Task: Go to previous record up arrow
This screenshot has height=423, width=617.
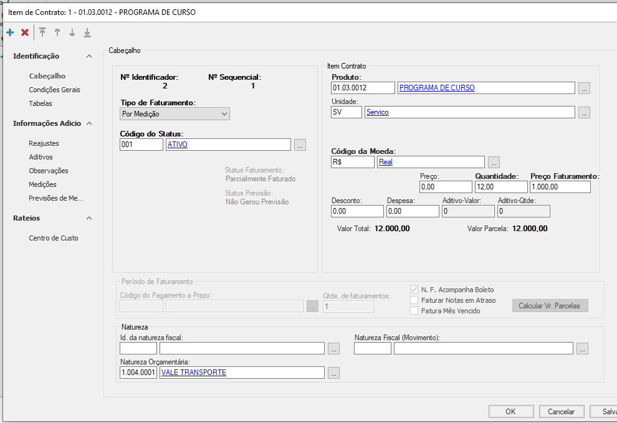Action: 57,32
